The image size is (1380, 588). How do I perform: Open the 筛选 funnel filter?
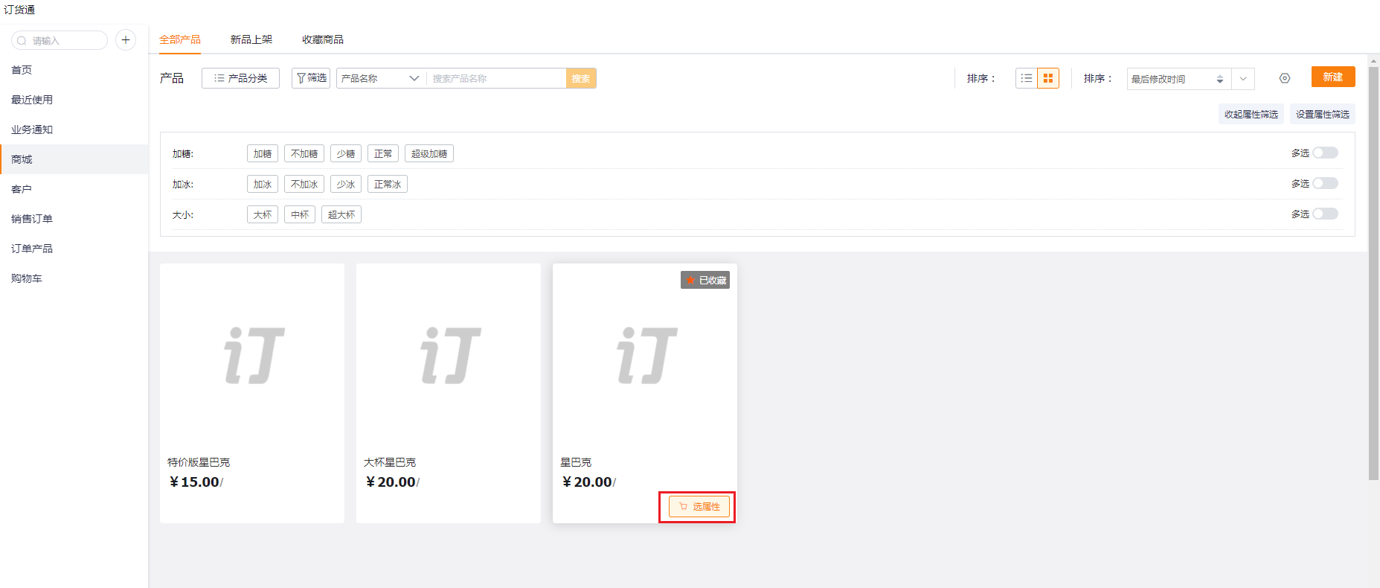tap(311, 78)
